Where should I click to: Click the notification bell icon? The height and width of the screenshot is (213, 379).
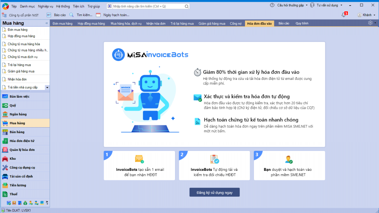344,15
